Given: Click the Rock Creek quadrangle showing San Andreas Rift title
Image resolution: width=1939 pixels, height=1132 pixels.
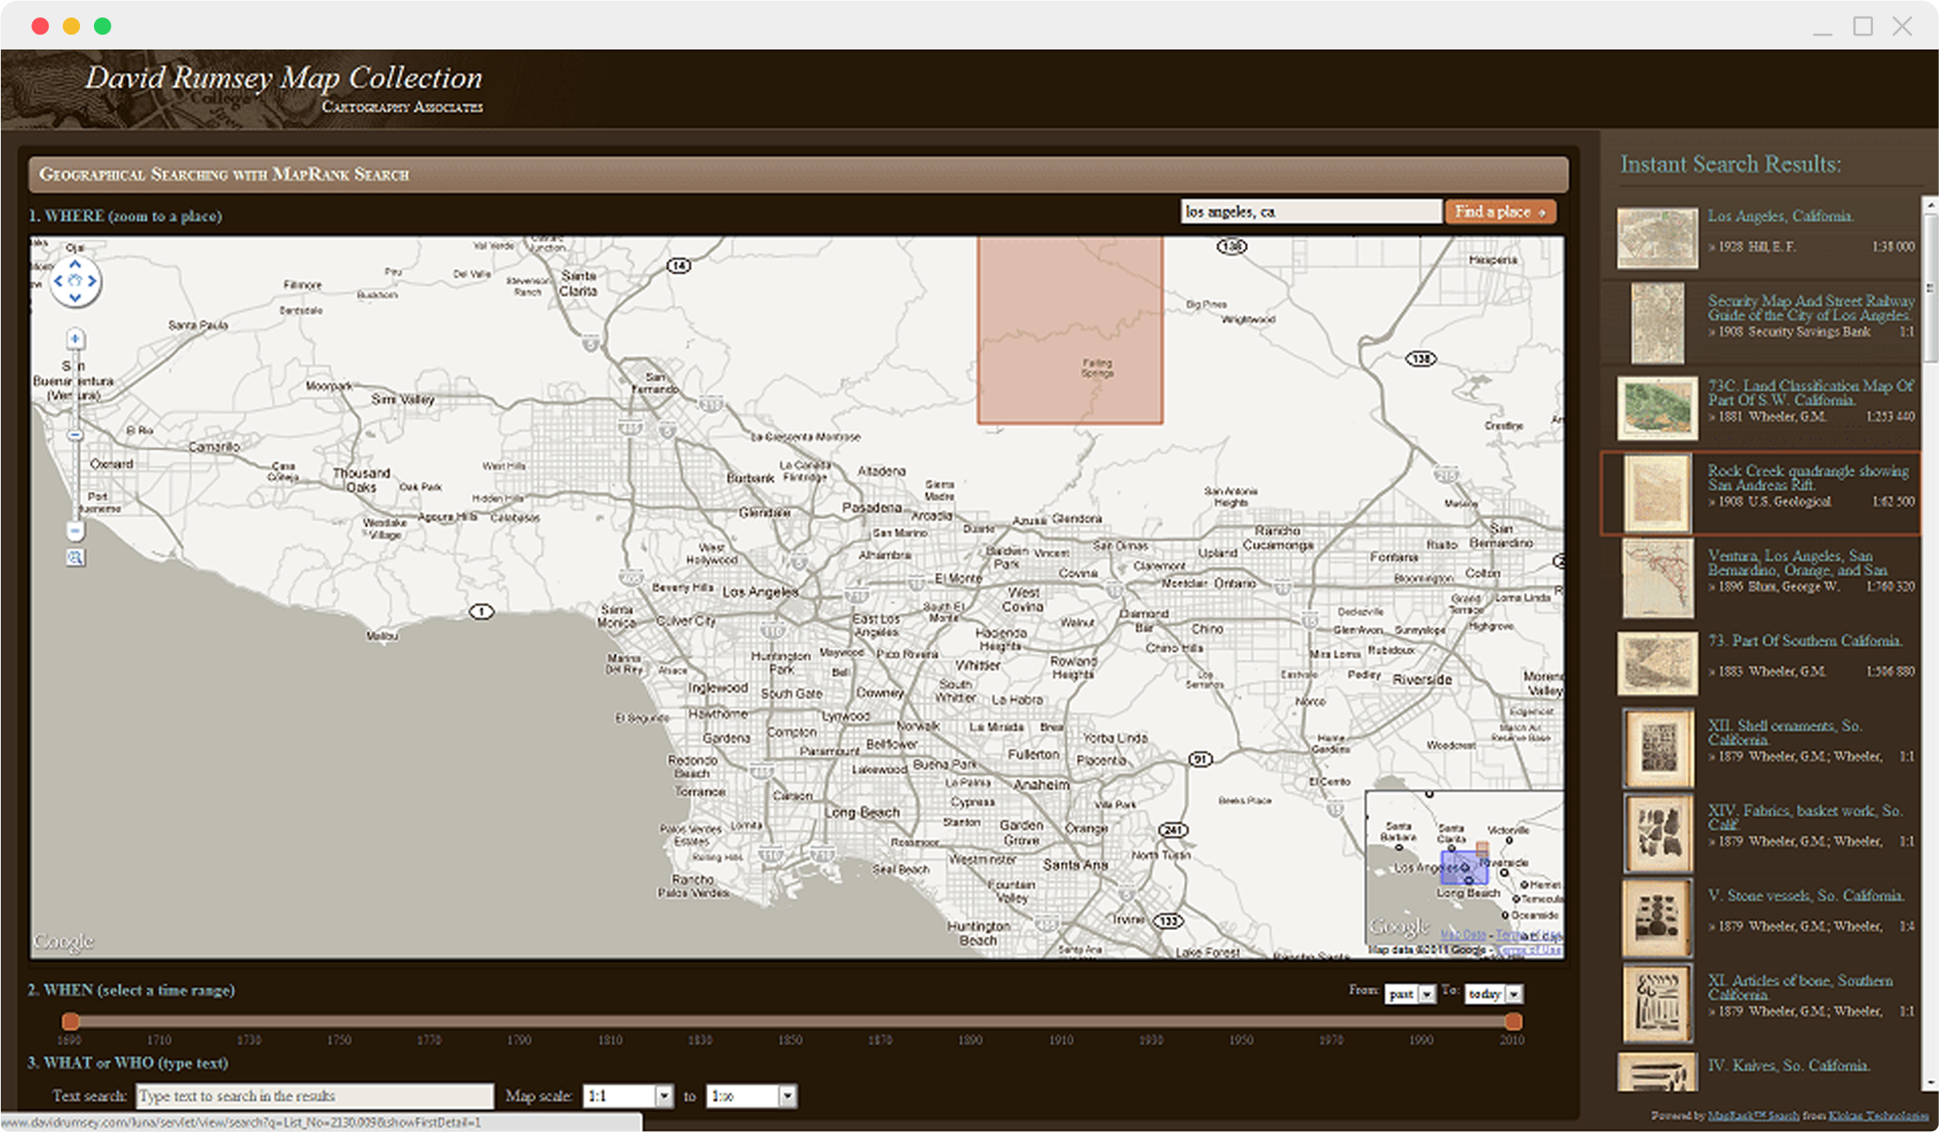Looking at the screenshot, I should 1808,477.
